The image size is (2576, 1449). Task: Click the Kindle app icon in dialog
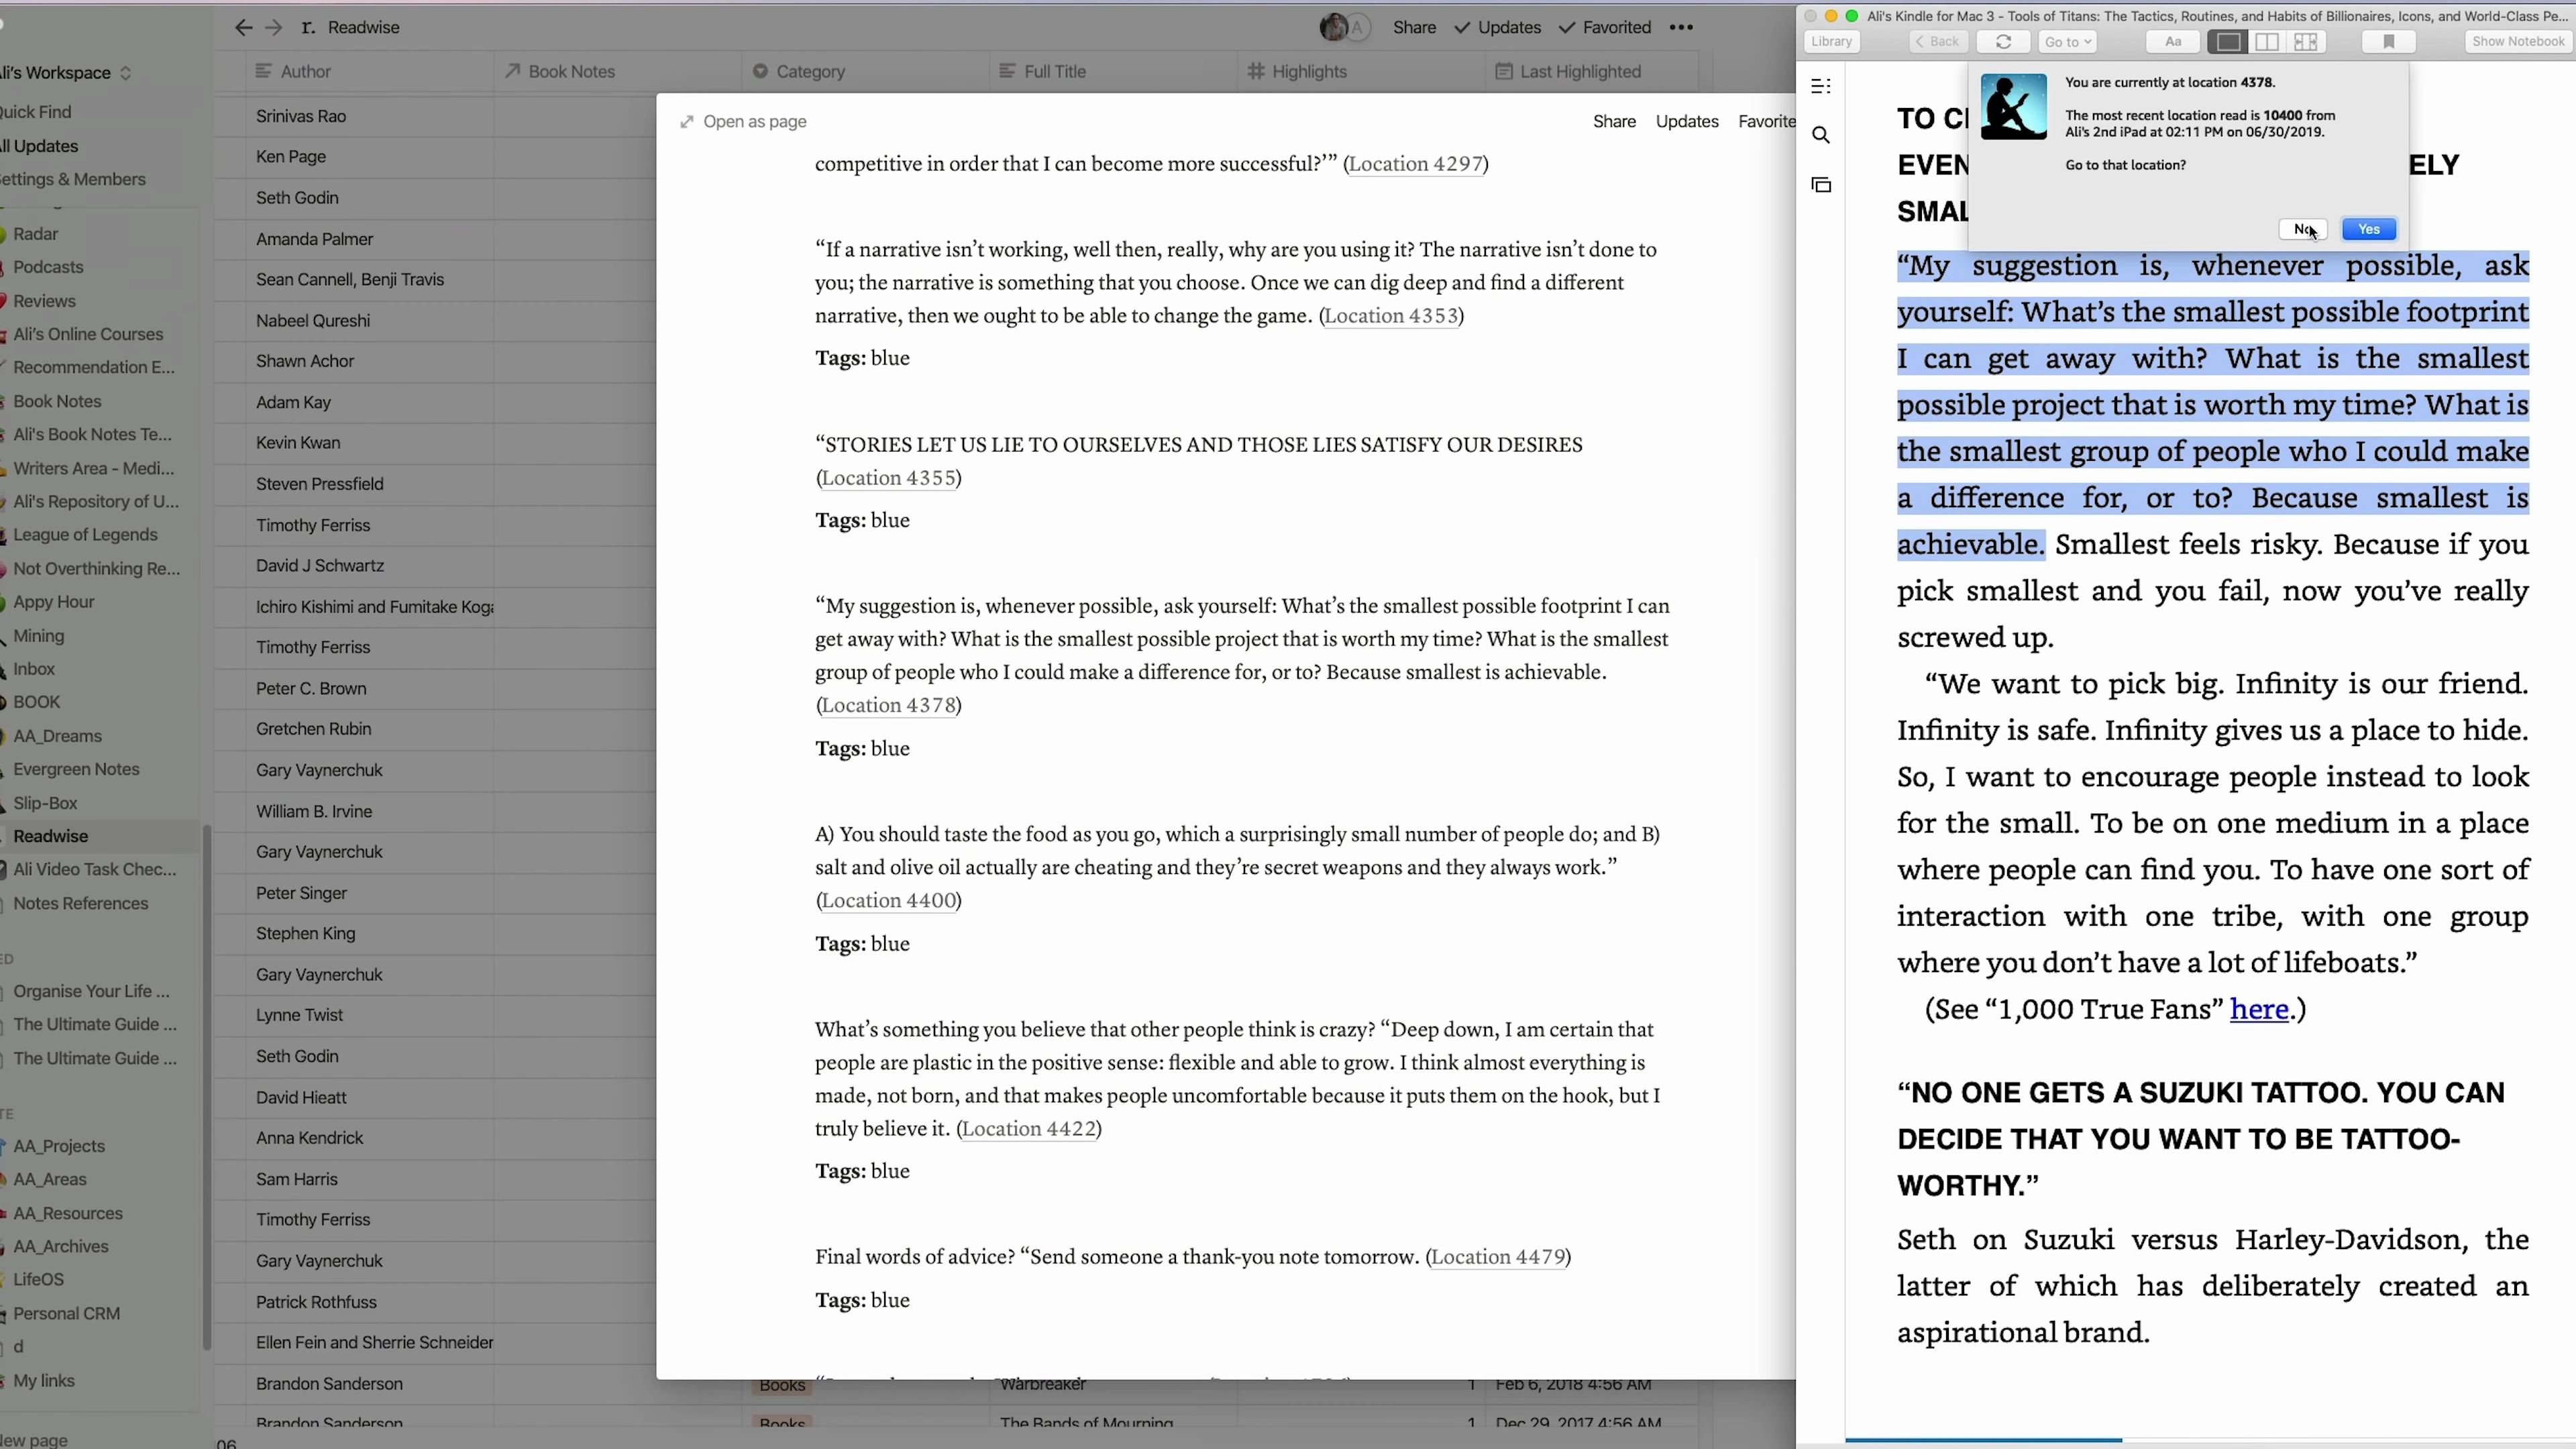(2013, 106)
